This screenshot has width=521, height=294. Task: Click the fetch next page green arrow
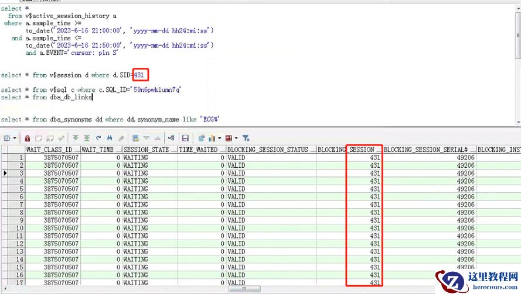(x=76, y=139)
